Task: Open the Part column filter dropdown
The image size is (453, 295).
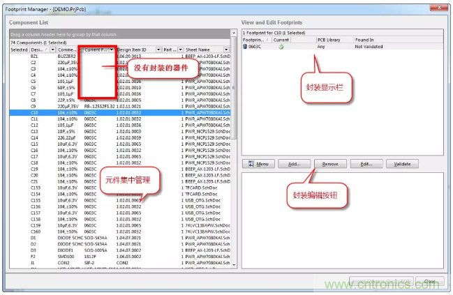Action: [x=179, y=50]
